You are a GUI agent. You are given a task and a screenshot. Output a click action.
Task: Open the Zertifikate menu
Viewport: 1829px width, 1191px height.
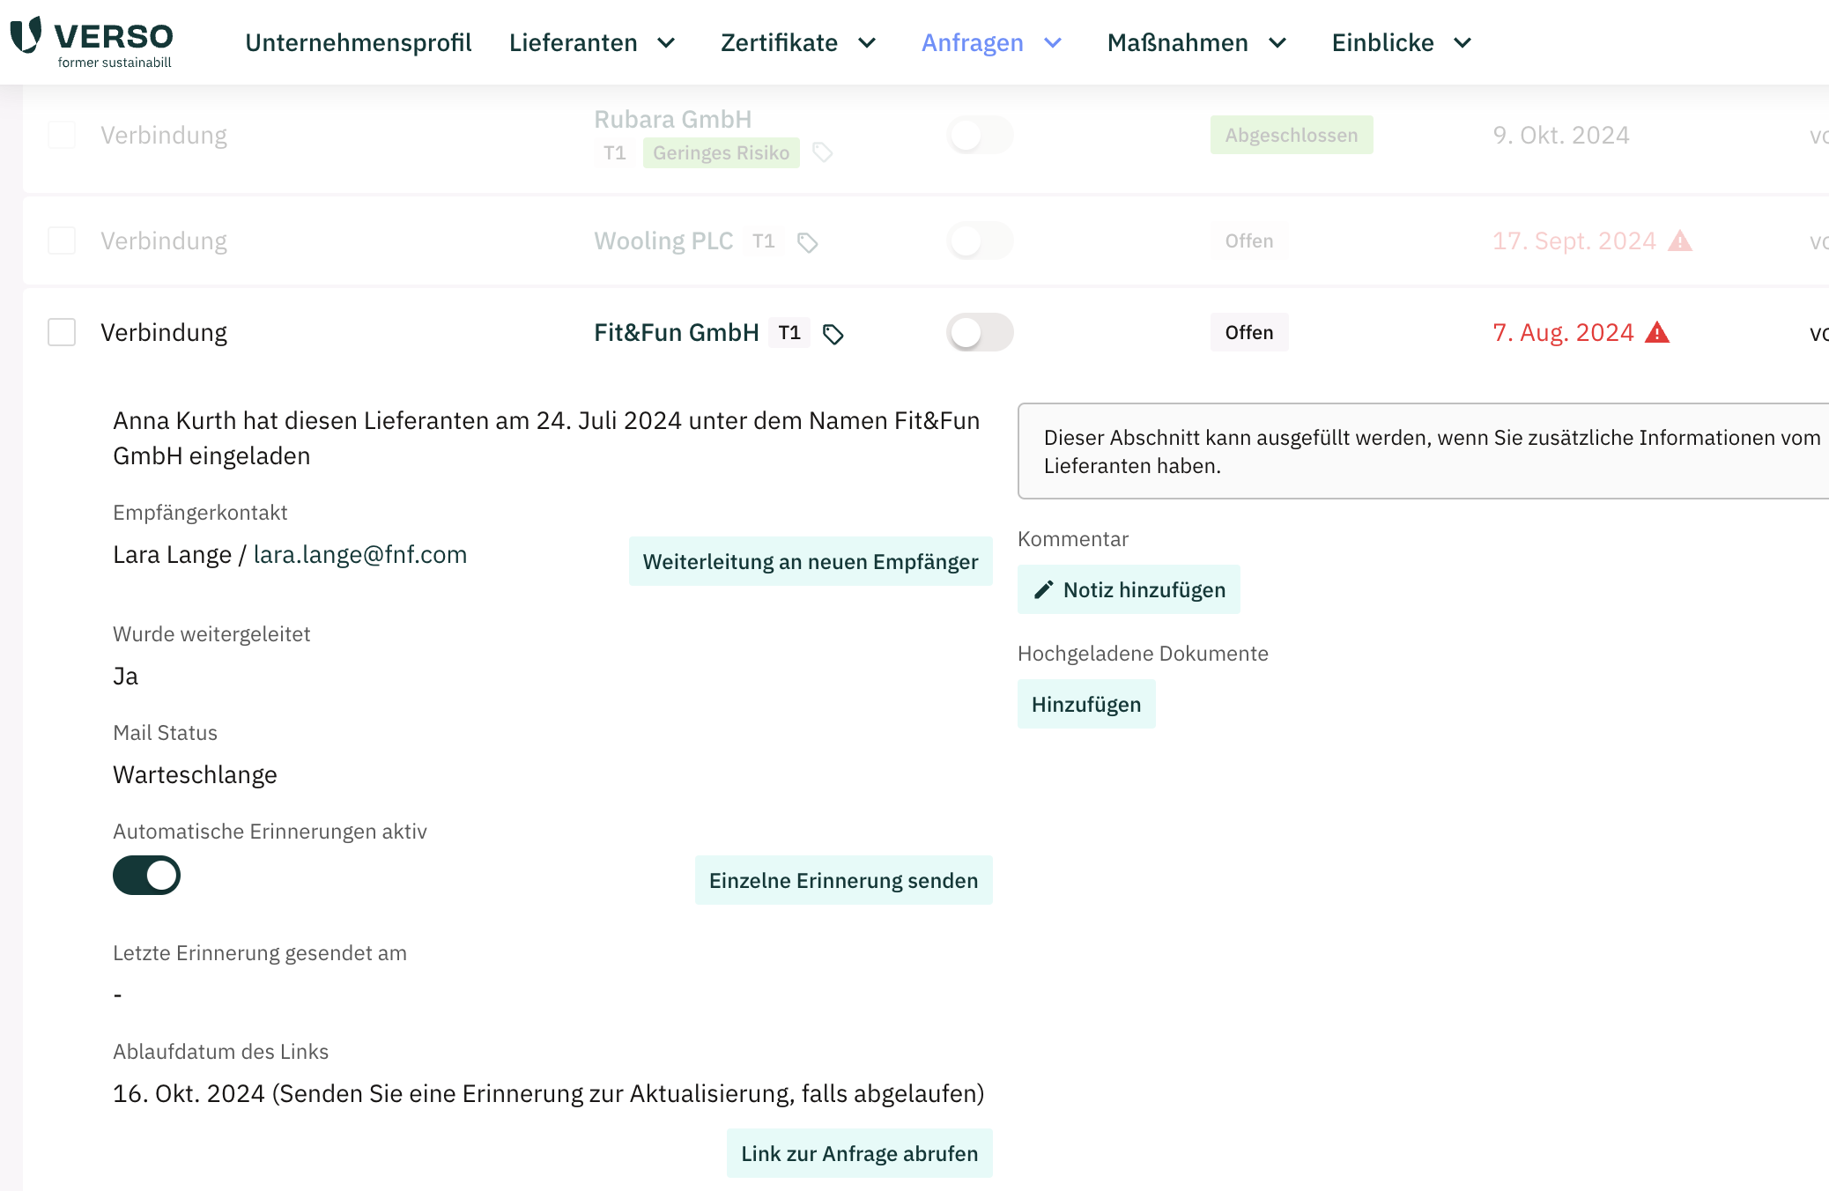pyautogui.click(x=780, y=42)
